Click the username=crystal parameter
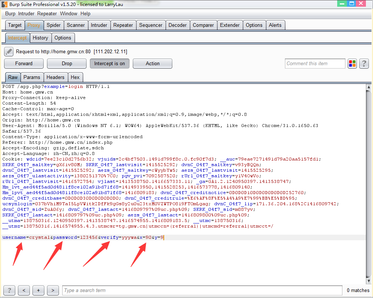Screen dimensions: 373x298 point(26,237)
